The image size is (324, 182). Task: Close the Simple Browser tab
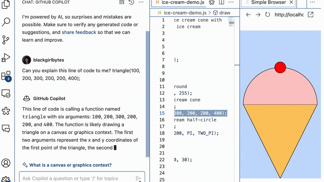tap(291, 2)
